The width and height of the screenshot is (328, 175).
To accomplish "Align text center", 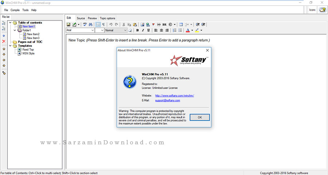I will coord(161,30).
